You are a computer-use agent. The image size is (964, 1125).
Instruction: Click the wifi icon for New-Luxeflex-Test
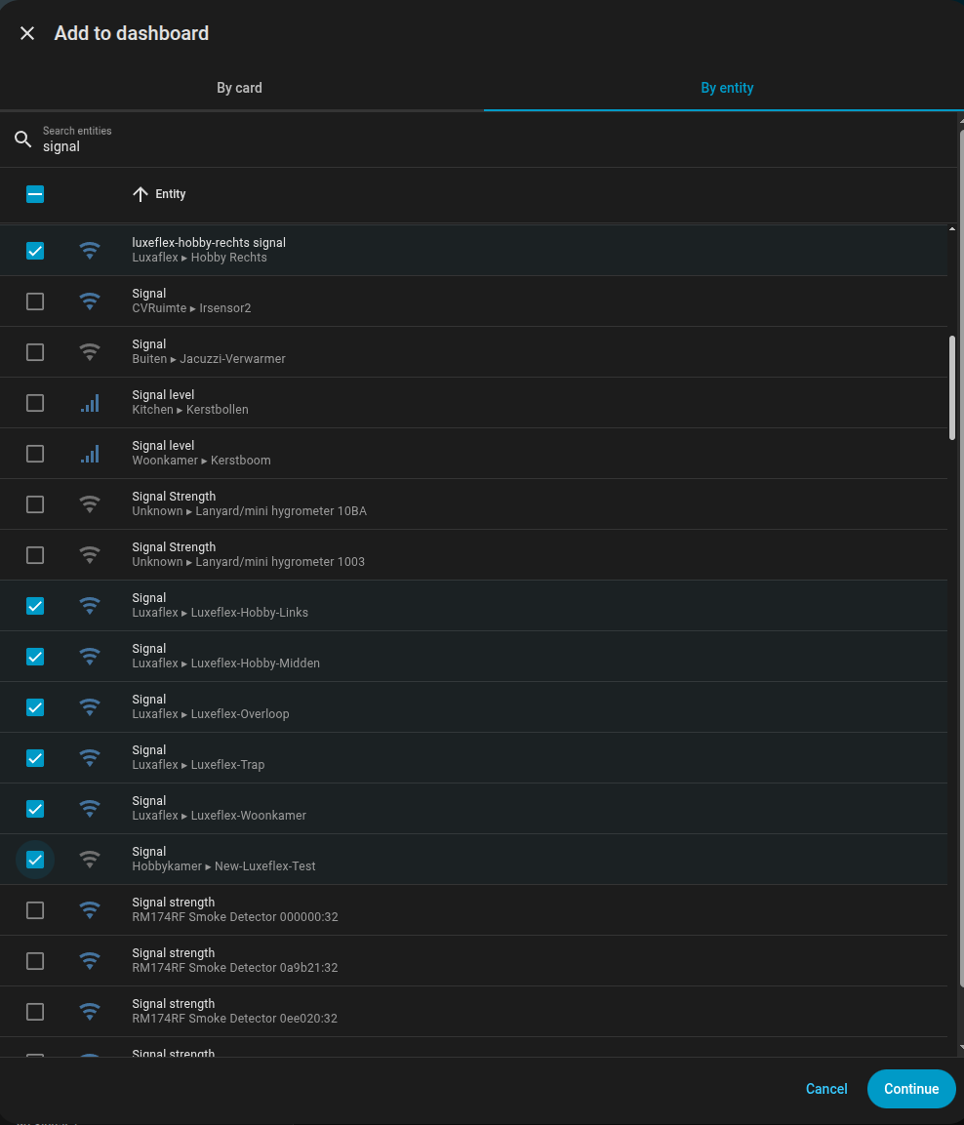click(x=90, y=860)
